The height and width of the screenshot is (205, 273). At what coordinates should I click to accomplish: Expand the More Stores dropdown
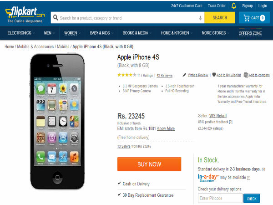click(x=215, y=33)
